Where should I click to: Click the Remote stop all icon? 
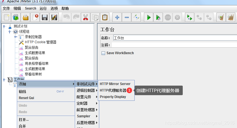[199, 17]
